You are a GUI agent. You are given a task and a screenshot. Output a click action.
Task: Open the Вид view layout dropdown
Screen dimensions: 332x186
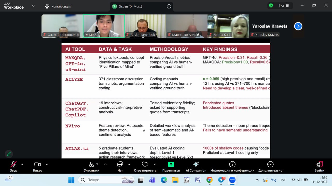tap(284, 6)
